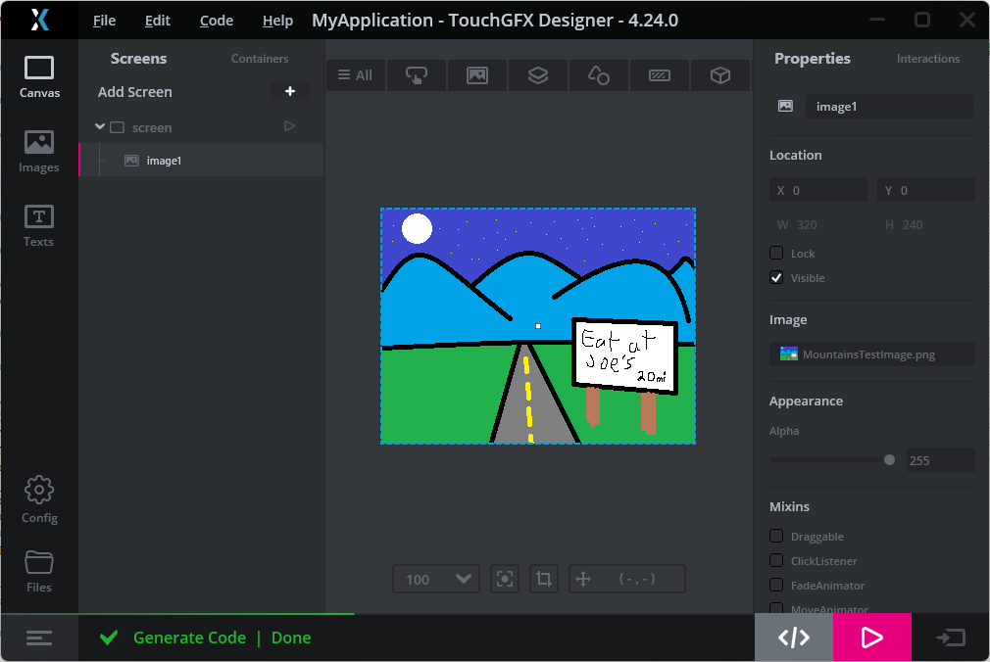
Task: Click the Miscellaneous widget category cube icon
Action: 719,74
